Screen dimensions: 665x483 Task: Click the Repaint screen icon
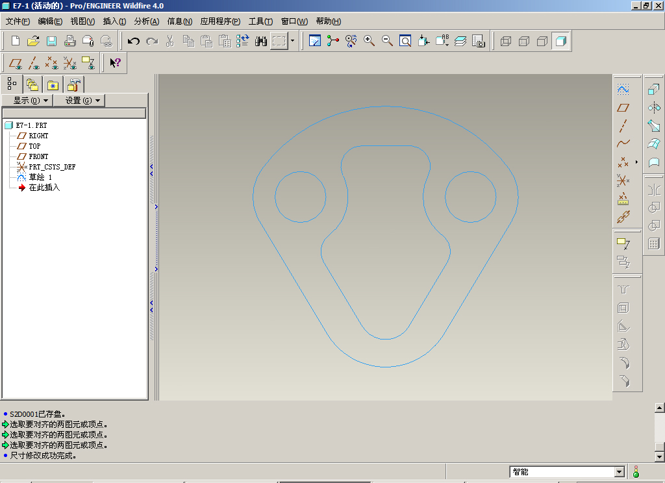pos(315,41)
